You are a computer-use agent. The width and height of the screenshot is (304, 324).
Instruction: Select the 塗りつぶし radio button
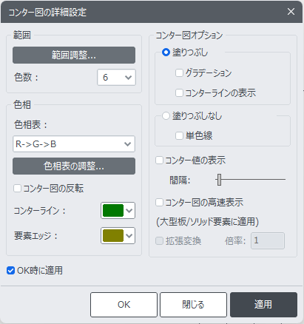point(166,53)
